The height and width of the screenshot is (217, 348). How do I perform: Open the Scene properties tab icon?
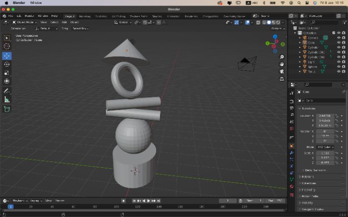(x=292, y=122)
